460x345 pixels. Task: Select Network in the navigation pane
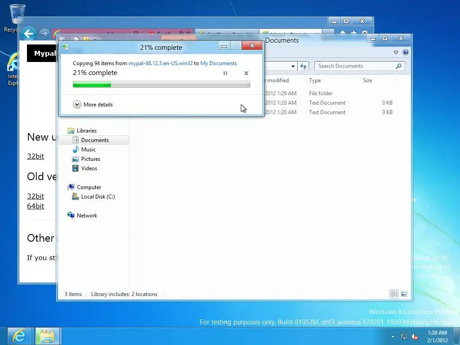[87, 215]
